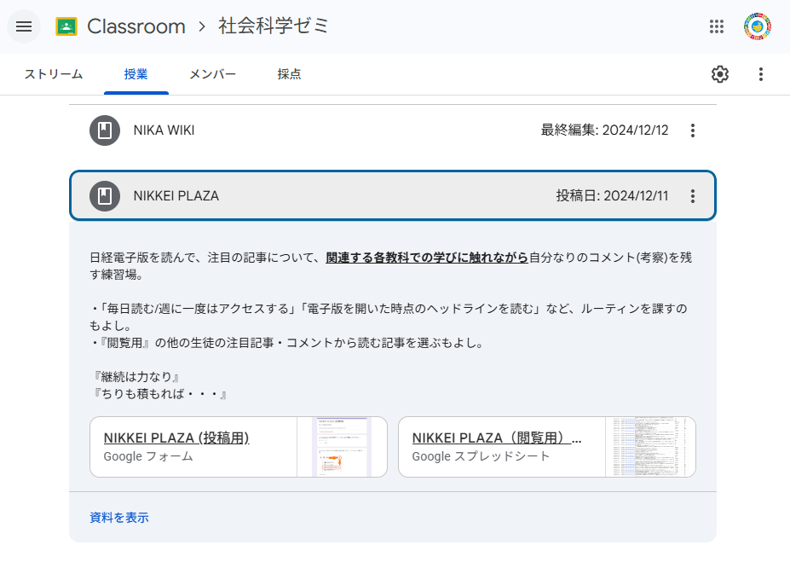Open the 採点 tab

tap(289, 74)
